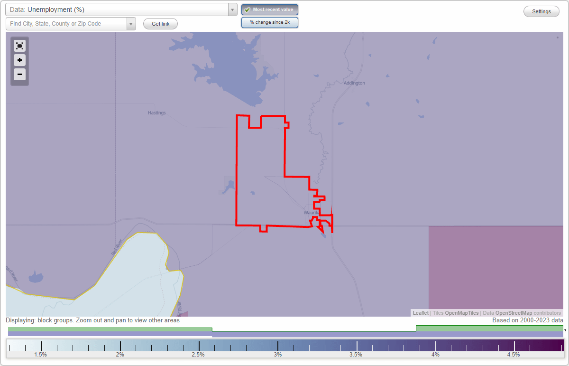Viewport: 569px width, 366px height.
Task: Expand the Find City location dropdown
Action: point(131,23)
